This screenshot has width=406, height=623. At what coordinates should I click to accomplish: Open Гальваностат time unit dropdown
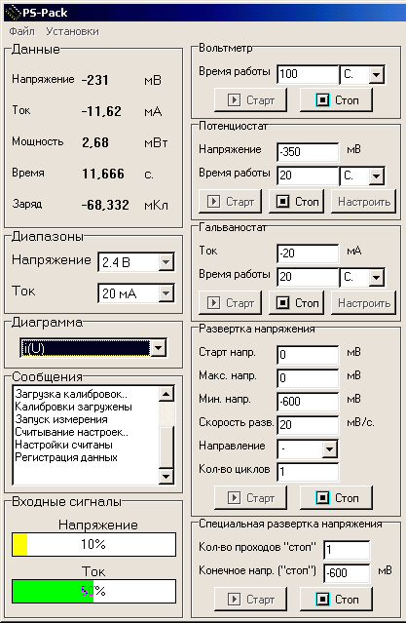(x=376, y=277)
